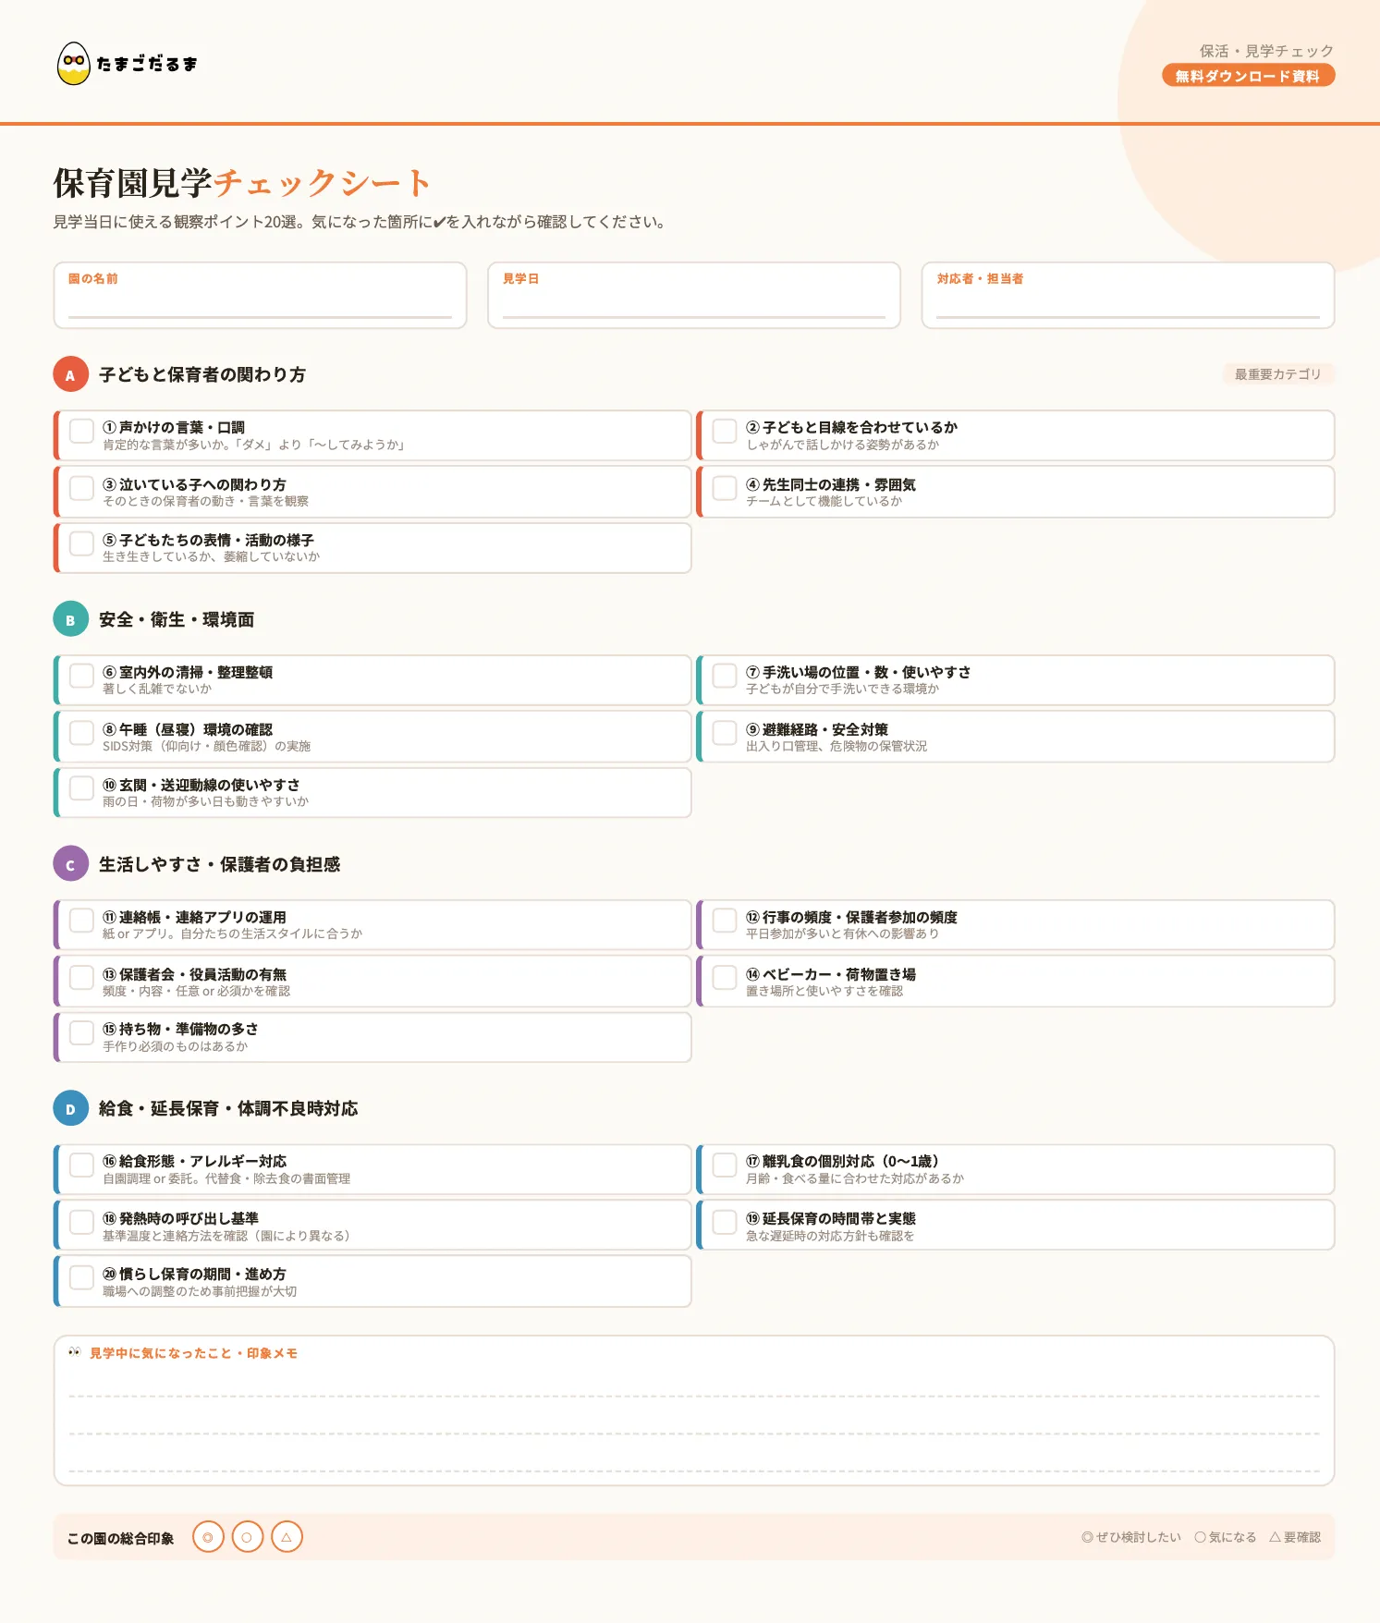
Task: Click the teal B category circle icon
Action: coord(70,619)
